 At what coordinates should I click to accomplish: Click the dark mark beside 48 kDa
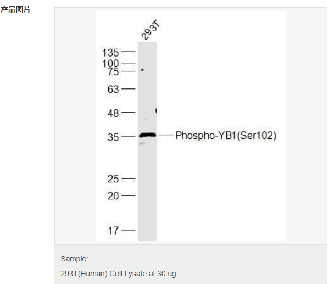coord(156,110)
